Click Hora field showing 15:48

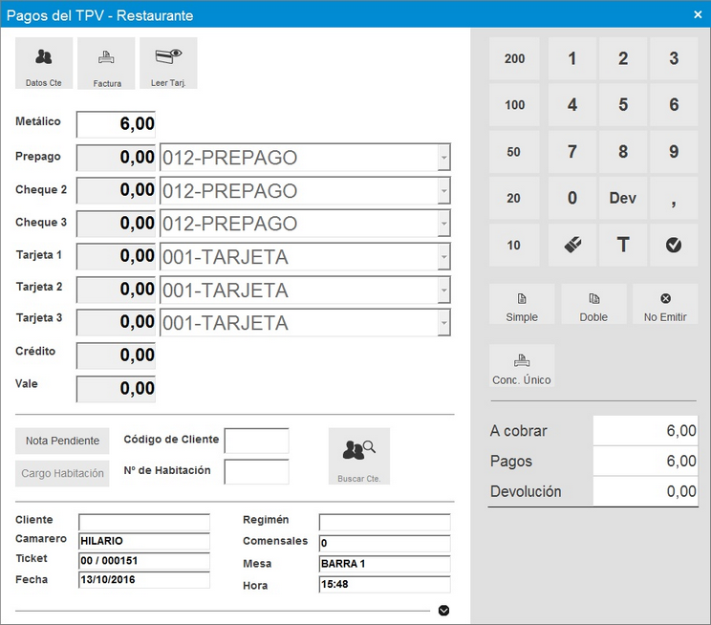tap(384, 584)
